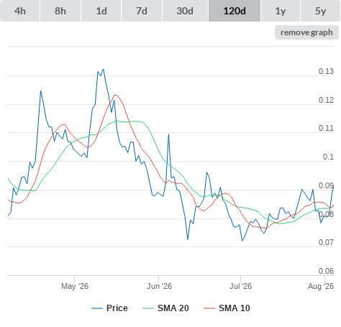The width and height of the screenshot is (341, 327).
Task: Toggle SMA 10 series legend label
Action: pyautogui.click(x=235, y=308)
